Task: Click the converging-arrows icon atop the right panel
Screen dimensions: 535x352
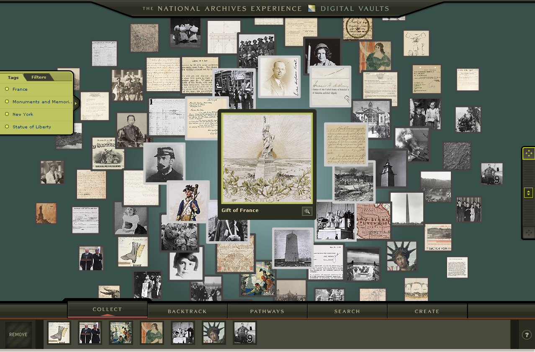Action: tap(528, 153)
